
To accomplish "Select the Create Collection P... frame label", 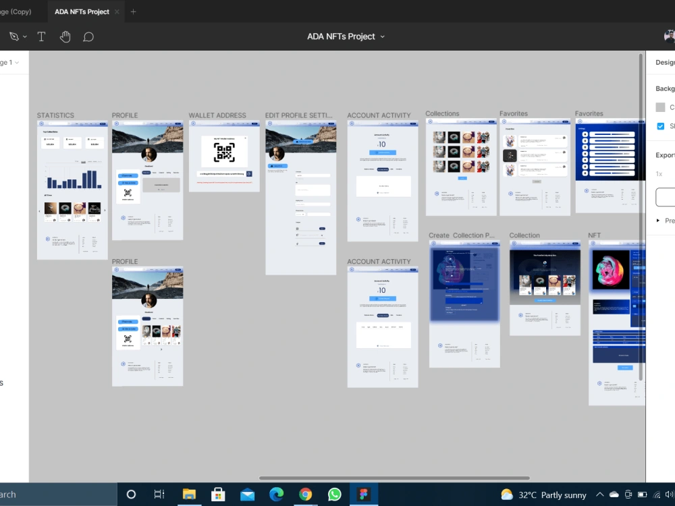I will click(462, 235).
